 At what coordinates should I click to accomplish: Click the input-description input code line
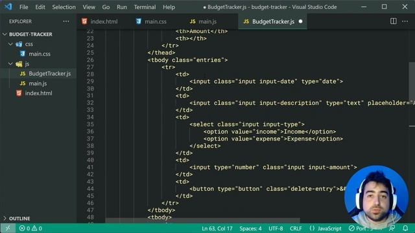302,103
